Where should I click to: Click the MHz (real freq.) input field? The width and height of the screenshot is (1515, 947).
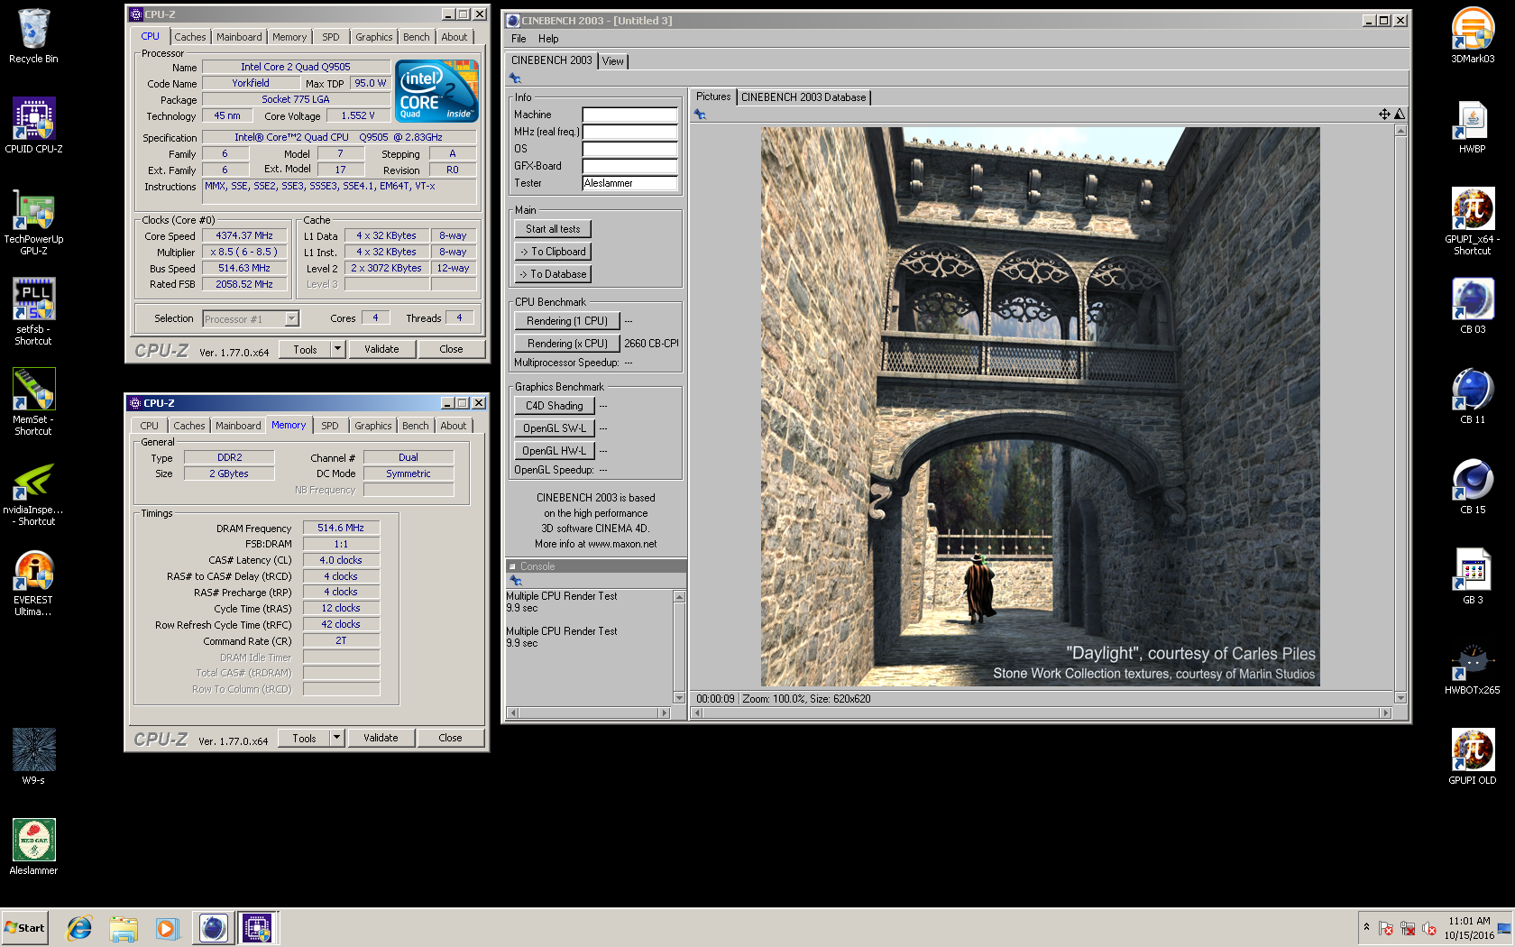(629, 132)
